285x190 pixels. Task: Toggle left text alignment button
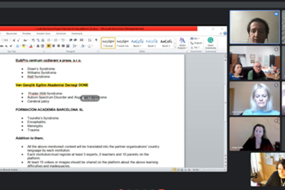click(x=49, y=46)
